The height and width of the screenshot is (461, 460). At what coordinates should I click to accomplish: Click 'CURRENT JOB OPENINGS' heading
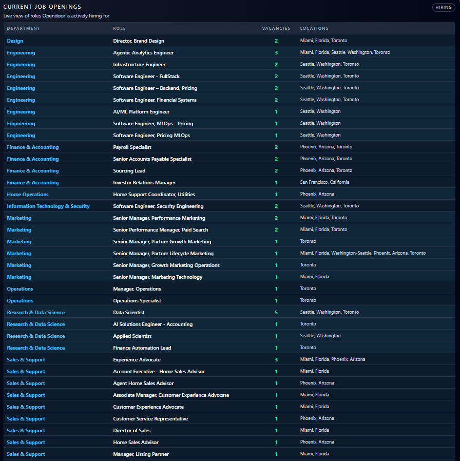42,7
